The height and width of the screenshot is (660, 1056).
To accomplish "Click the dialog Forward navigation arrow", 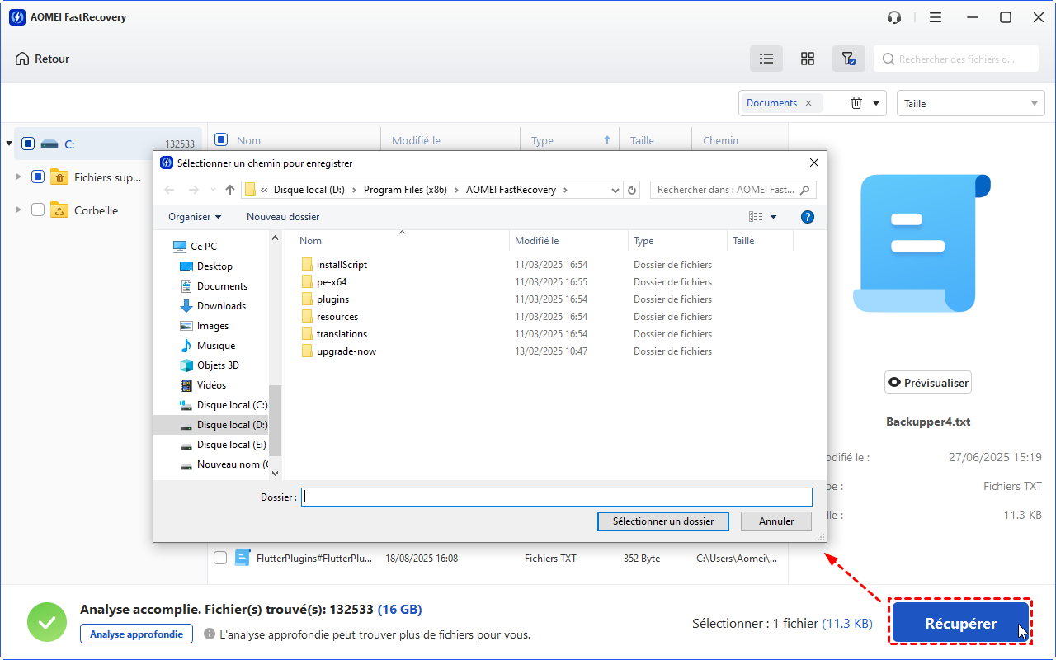I will pos(194,190).
